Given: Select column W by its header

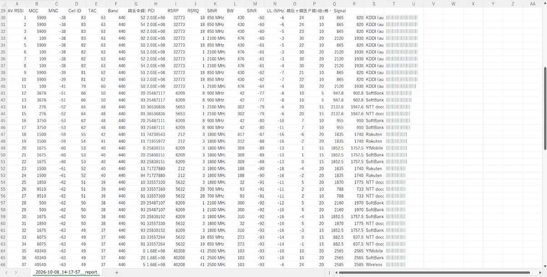Looking at the screenshot, I should (453, 4).
